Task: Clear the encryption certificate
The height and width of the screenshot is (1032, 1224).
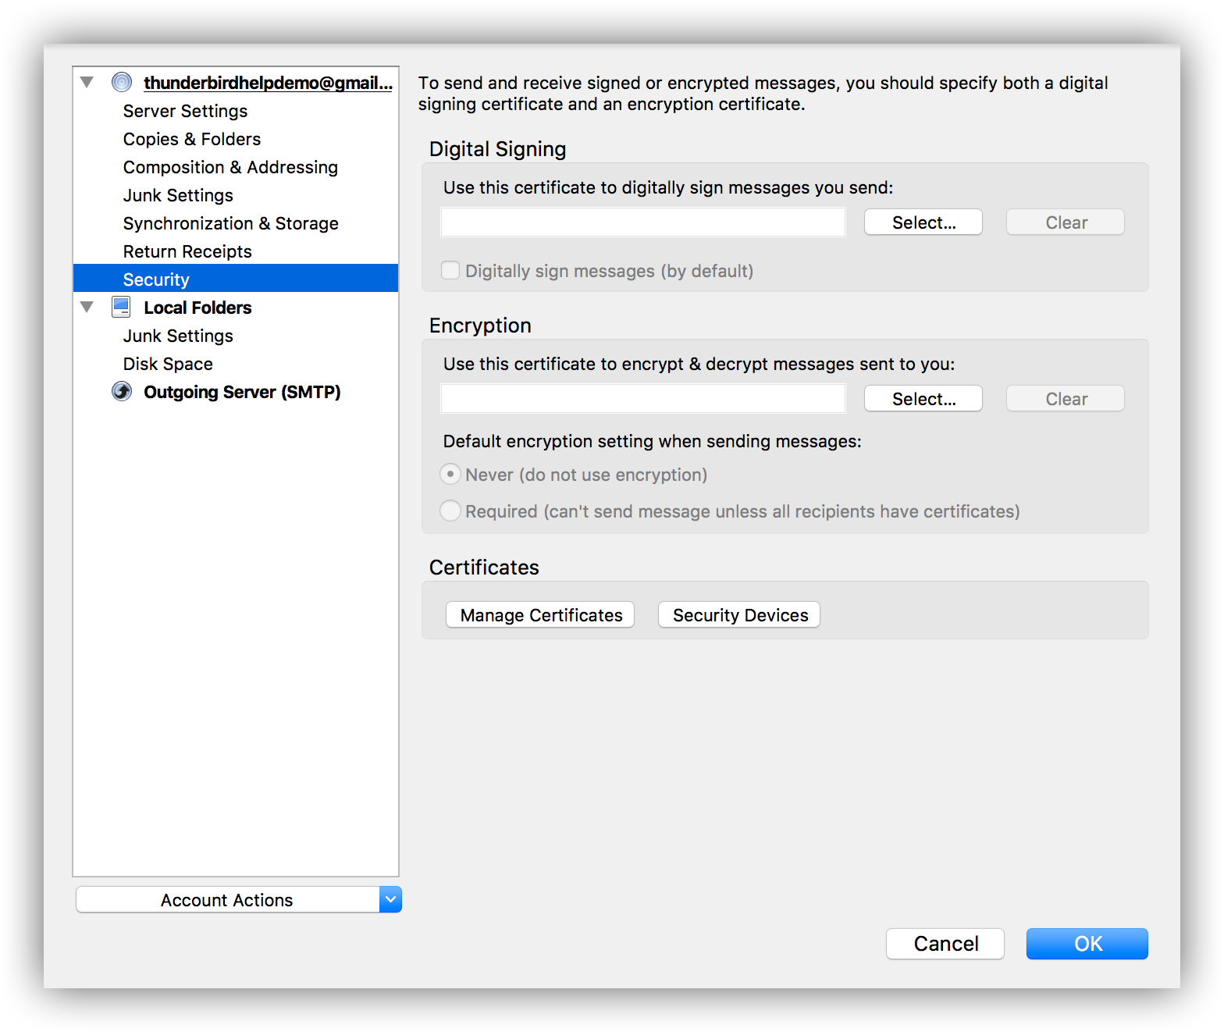Action: point(1066,399)
